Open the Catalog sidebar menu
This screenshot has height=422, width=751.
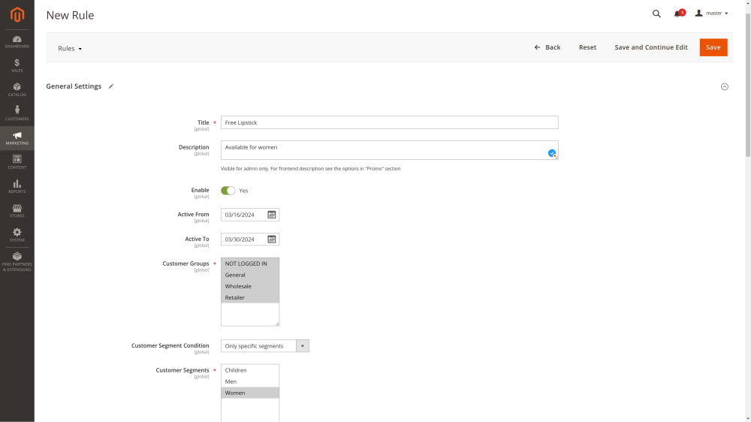pyautogui.click(x=17, y=89)
